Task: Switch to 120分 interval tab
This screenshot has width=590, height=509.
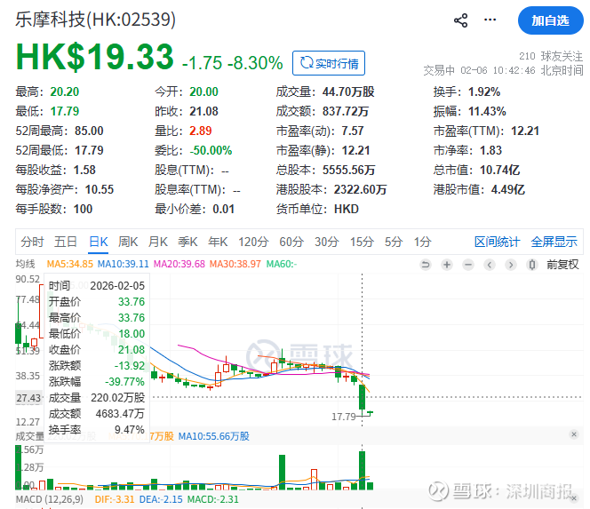Action: pos(253,242)
